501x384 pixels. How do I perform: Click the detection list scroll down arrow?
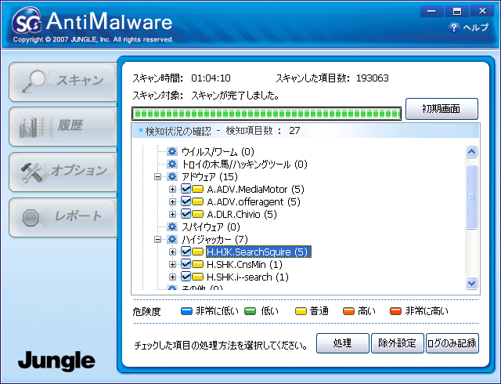(471, 283)
